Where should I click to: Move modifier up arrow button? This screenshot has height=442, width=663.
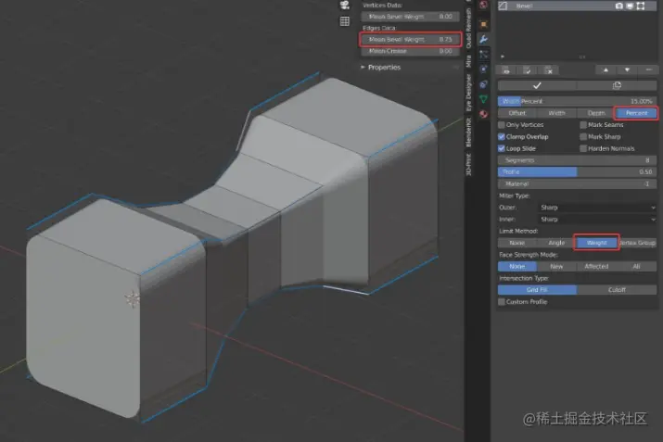(x=606, y=69)
